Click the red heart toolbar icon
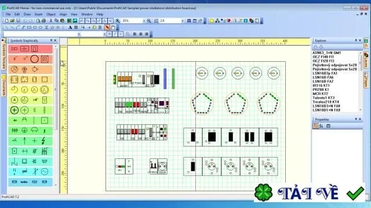The image size is (371, 208). [228, 21]
